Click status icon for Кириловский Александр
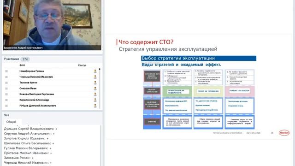This screenshot has width=295, height=166. (95, 100)
